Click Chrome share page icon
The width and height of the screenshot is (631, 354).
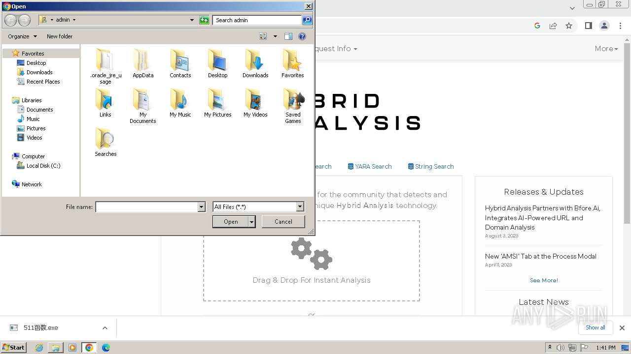point(553,26)
